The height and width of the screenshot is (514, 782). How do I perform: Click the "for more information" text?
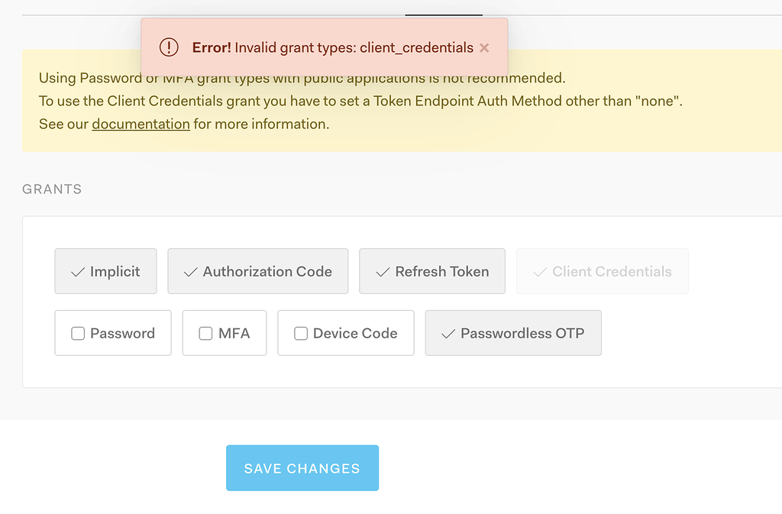(261, 124)
